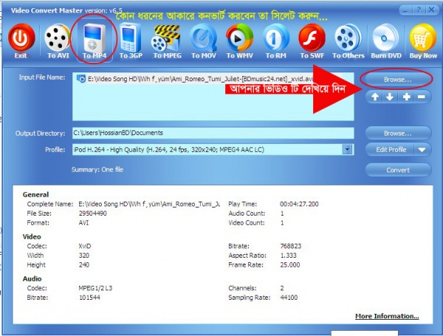Image resolution: width=443 pixels, height=336 pixels.
Task: Move selected file down in list
Action: point(390,97)
